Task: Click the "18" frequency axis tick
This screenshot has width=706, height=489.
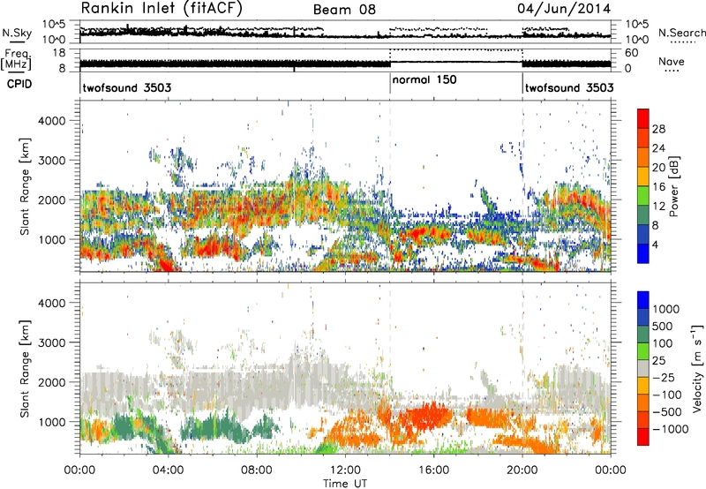Action: point(59,53)
